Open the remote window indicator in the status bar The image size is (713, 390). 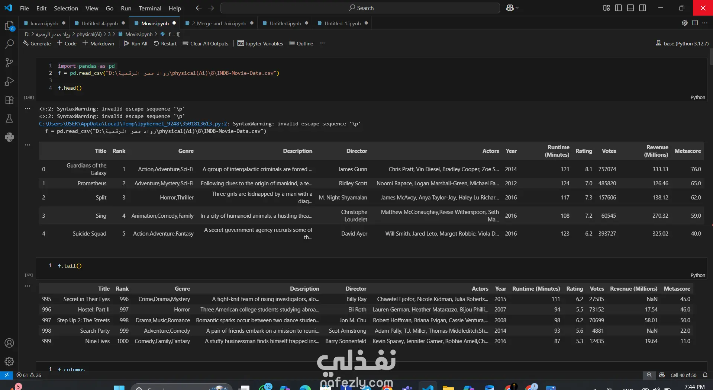(x=6, y=375)
